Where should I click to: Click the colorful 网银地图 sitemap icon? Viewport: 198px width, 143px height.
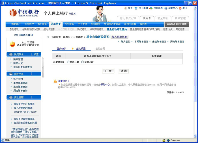tap(151, 8)
